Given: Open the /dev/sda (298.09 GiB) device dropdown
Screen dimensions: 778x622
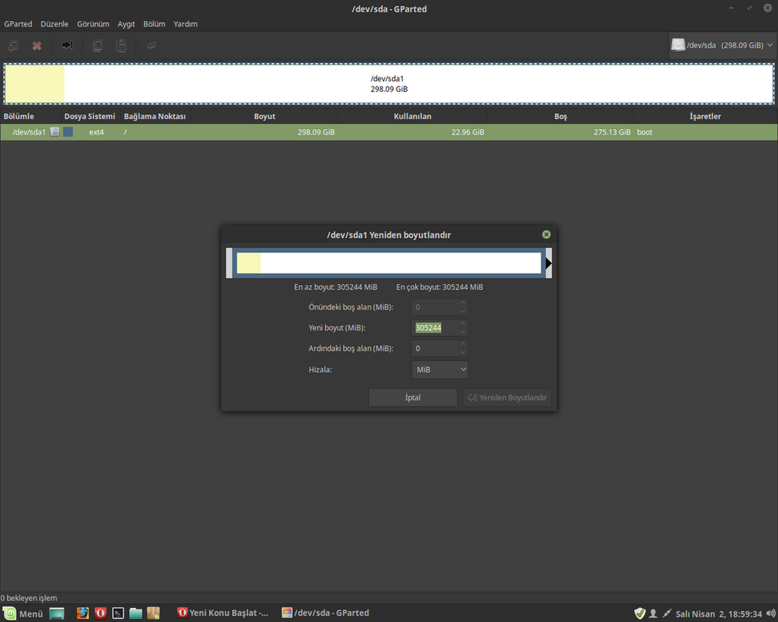Looking at the screenshot, I should (x=723, y=45).
